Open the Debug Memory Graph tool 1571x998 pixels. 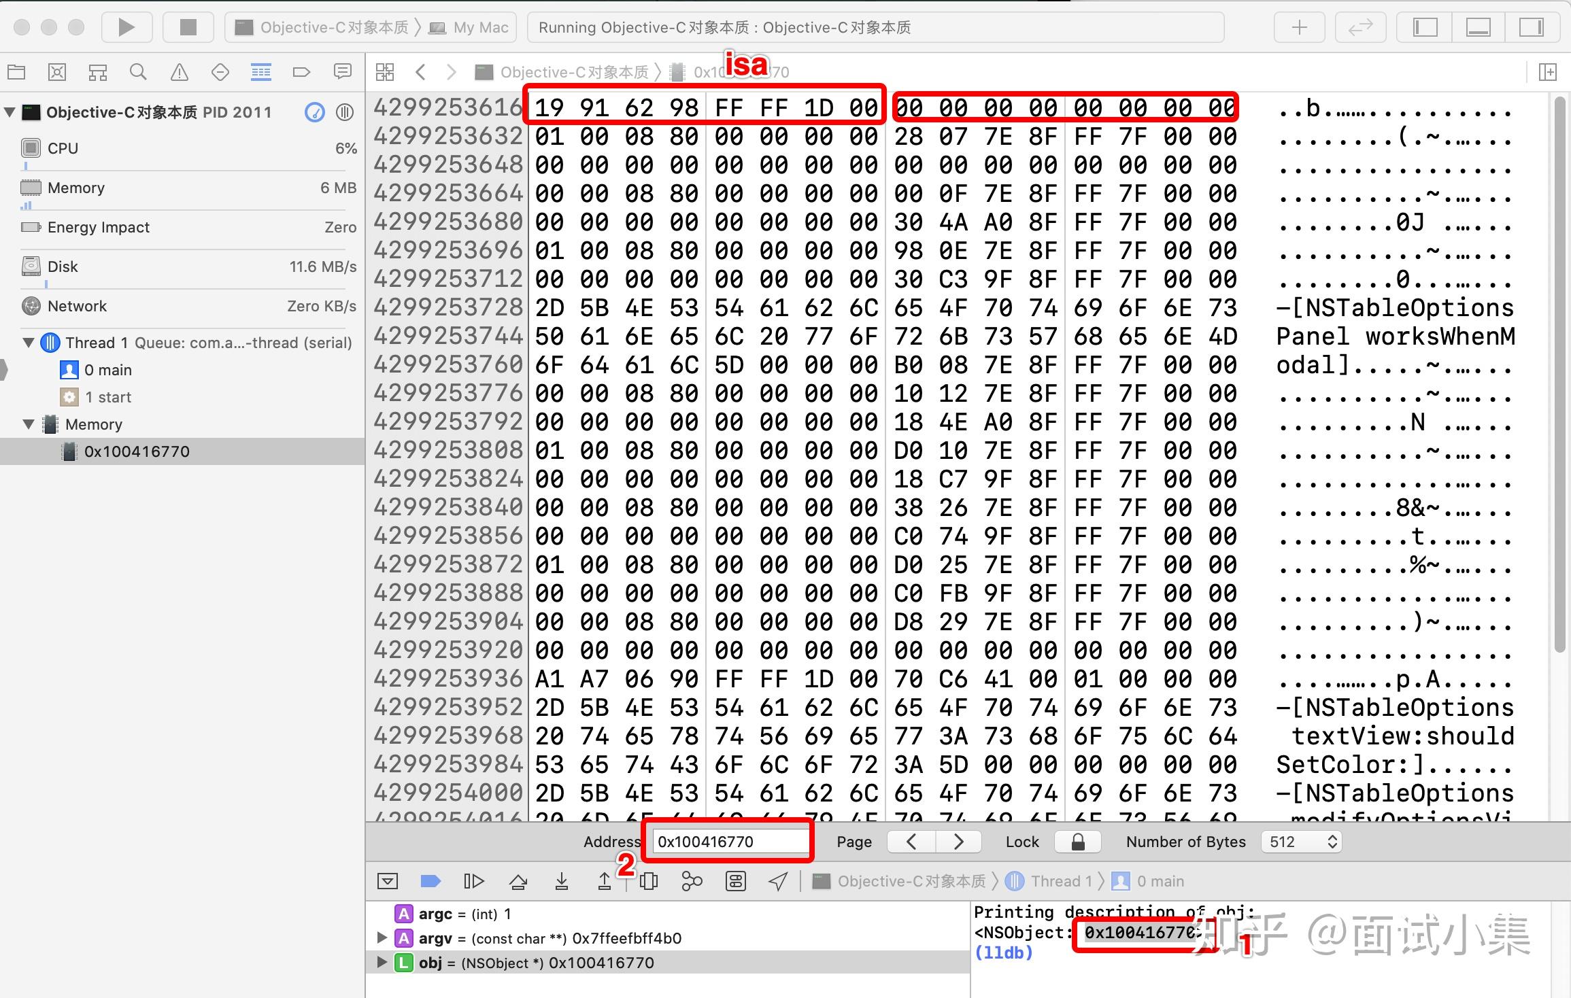(692, 880)
